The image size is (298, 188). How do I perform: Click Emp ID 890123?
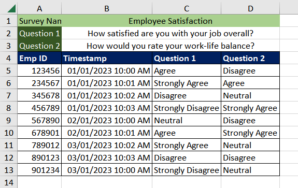(x=39, y=157)
